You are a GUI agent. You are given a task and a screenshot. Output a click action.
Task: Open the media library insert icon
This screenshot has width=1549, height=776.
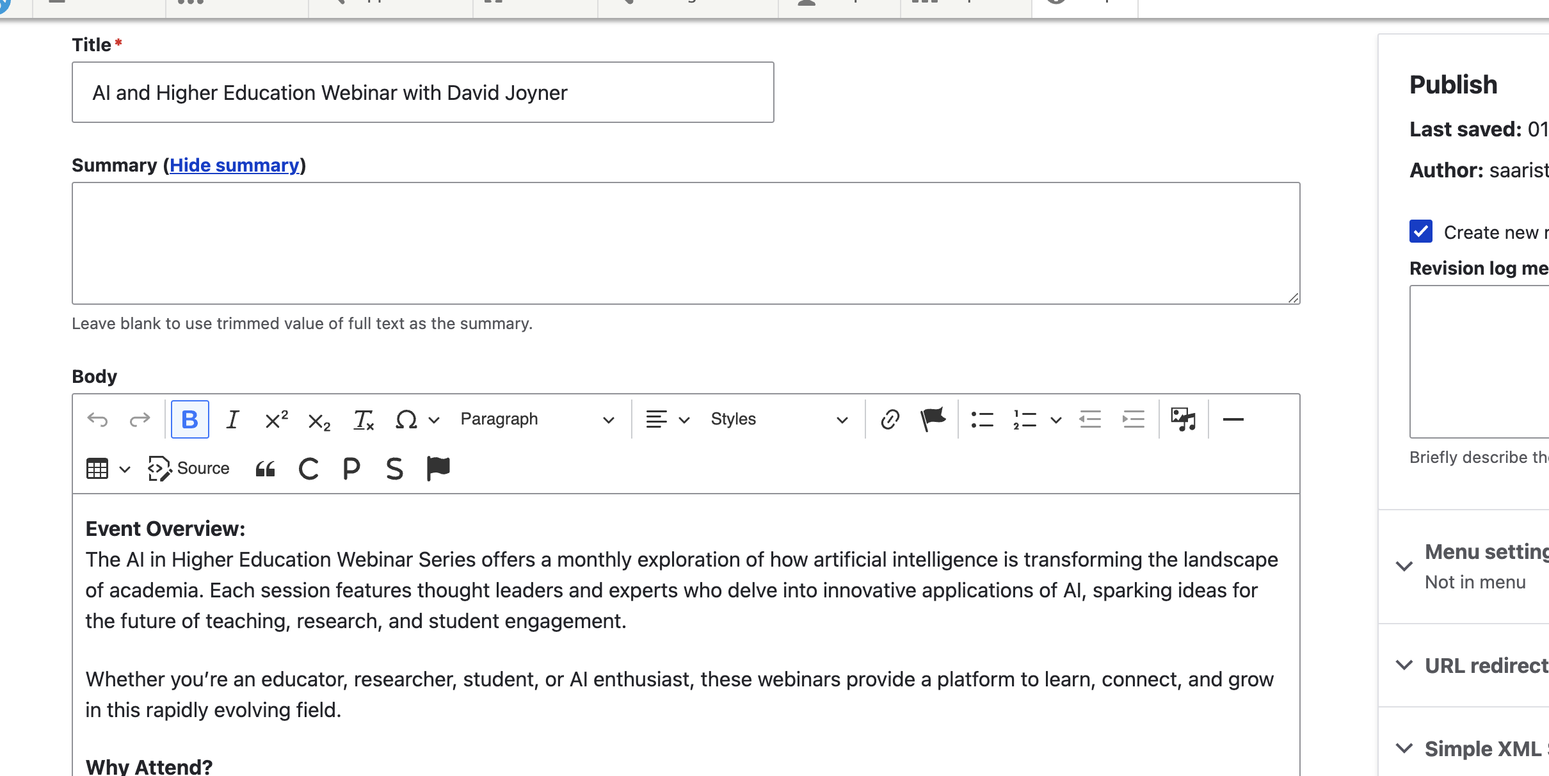tap(1183, 420)
